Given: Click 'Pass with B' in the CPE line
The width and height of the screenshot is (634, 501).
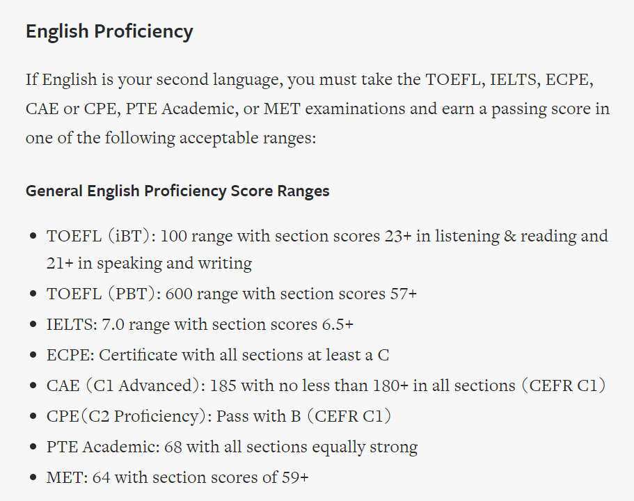Looking at the screenshot, I should [x=258, y=416].
